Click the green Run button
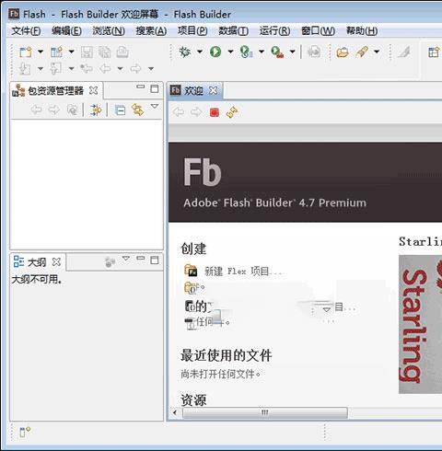Viewport: 442px width, 451px height. pyautogui.click(x=215, y=52)
